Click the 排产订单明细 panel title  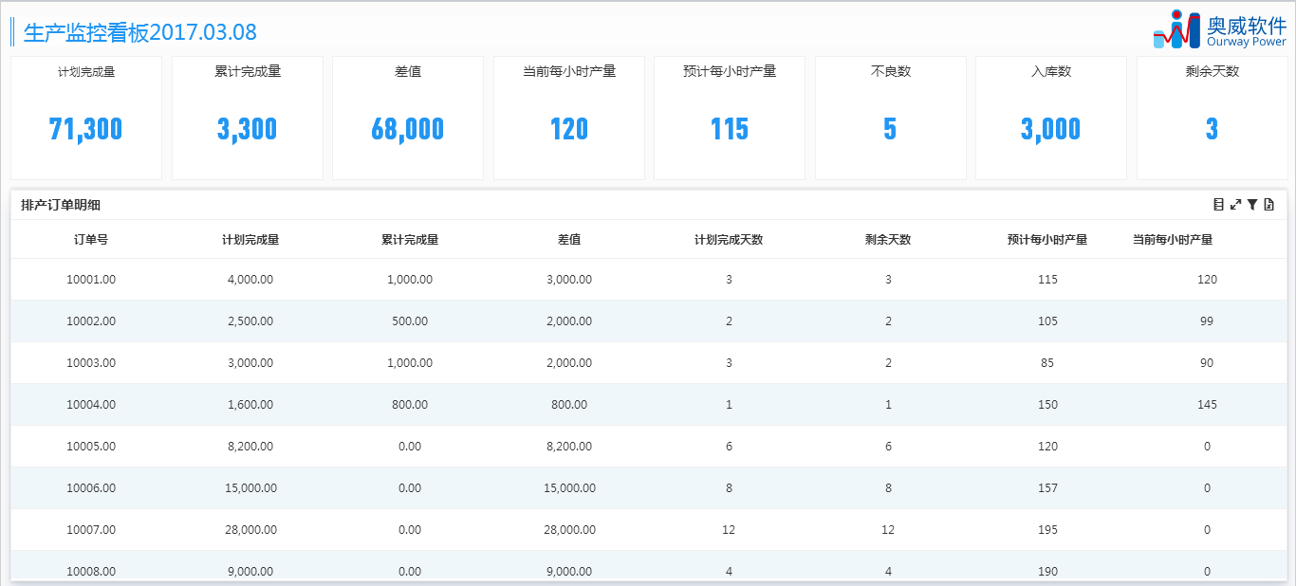(x=61, y=205)
